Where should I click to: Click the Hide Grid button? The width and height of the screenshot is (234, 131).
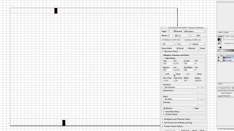click(x=185, y=130)
